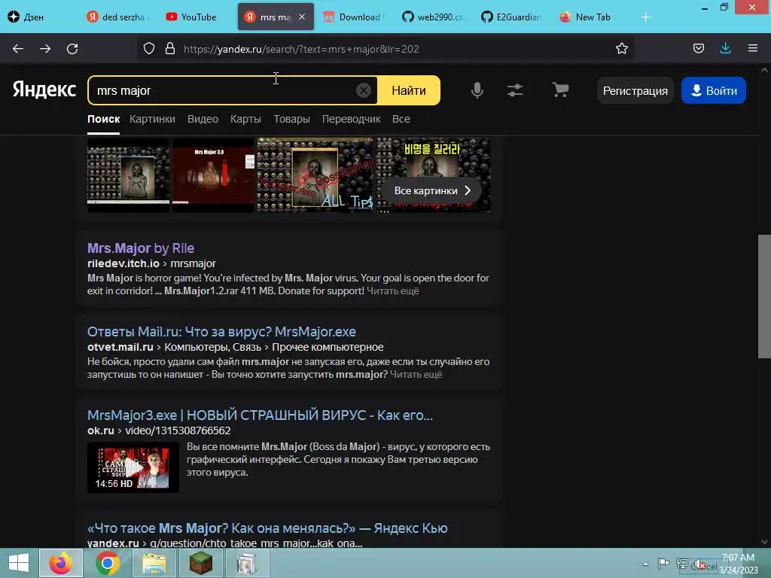Open the first skull wallpaper image thumbnail
Screen dimensions: 771x578
tap(128, 175)
